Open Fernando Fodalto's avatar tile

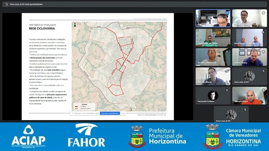coord(213,96)
